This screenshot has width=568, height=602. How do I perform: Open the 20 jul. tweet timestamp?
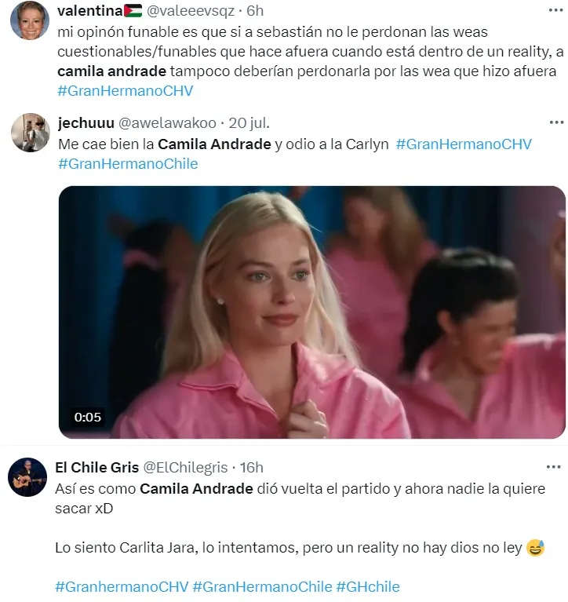coord(249,123)
